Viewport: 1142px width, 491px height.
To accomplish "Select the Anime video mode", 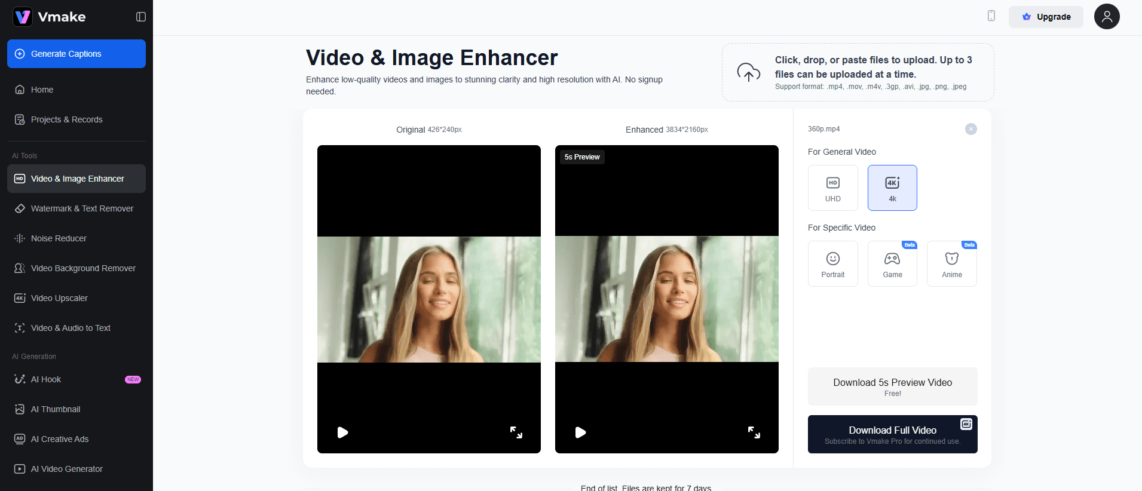I will coord(952,263).
